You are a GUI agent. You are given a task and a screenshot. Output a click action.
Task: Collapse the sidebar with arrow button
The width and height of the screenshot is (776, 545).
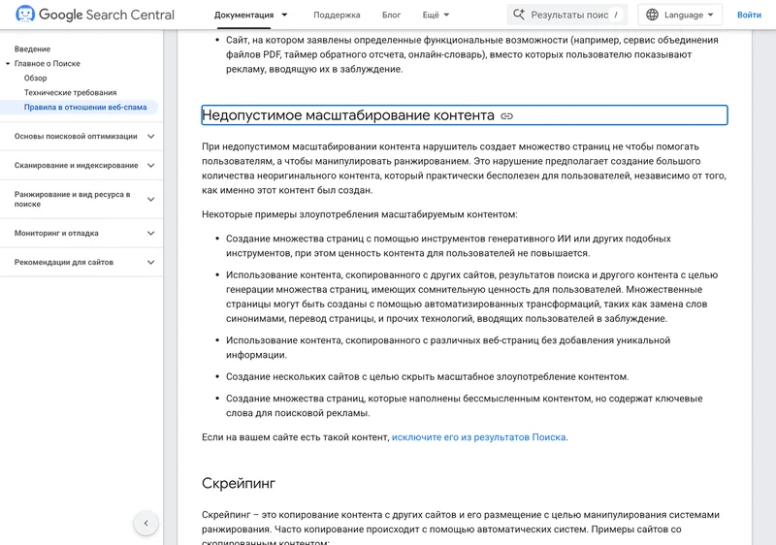(146, 523)
